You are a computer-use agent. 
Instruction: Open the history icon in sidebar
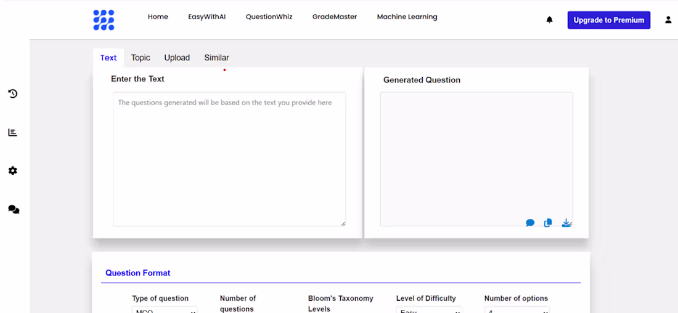click(13, 93)
